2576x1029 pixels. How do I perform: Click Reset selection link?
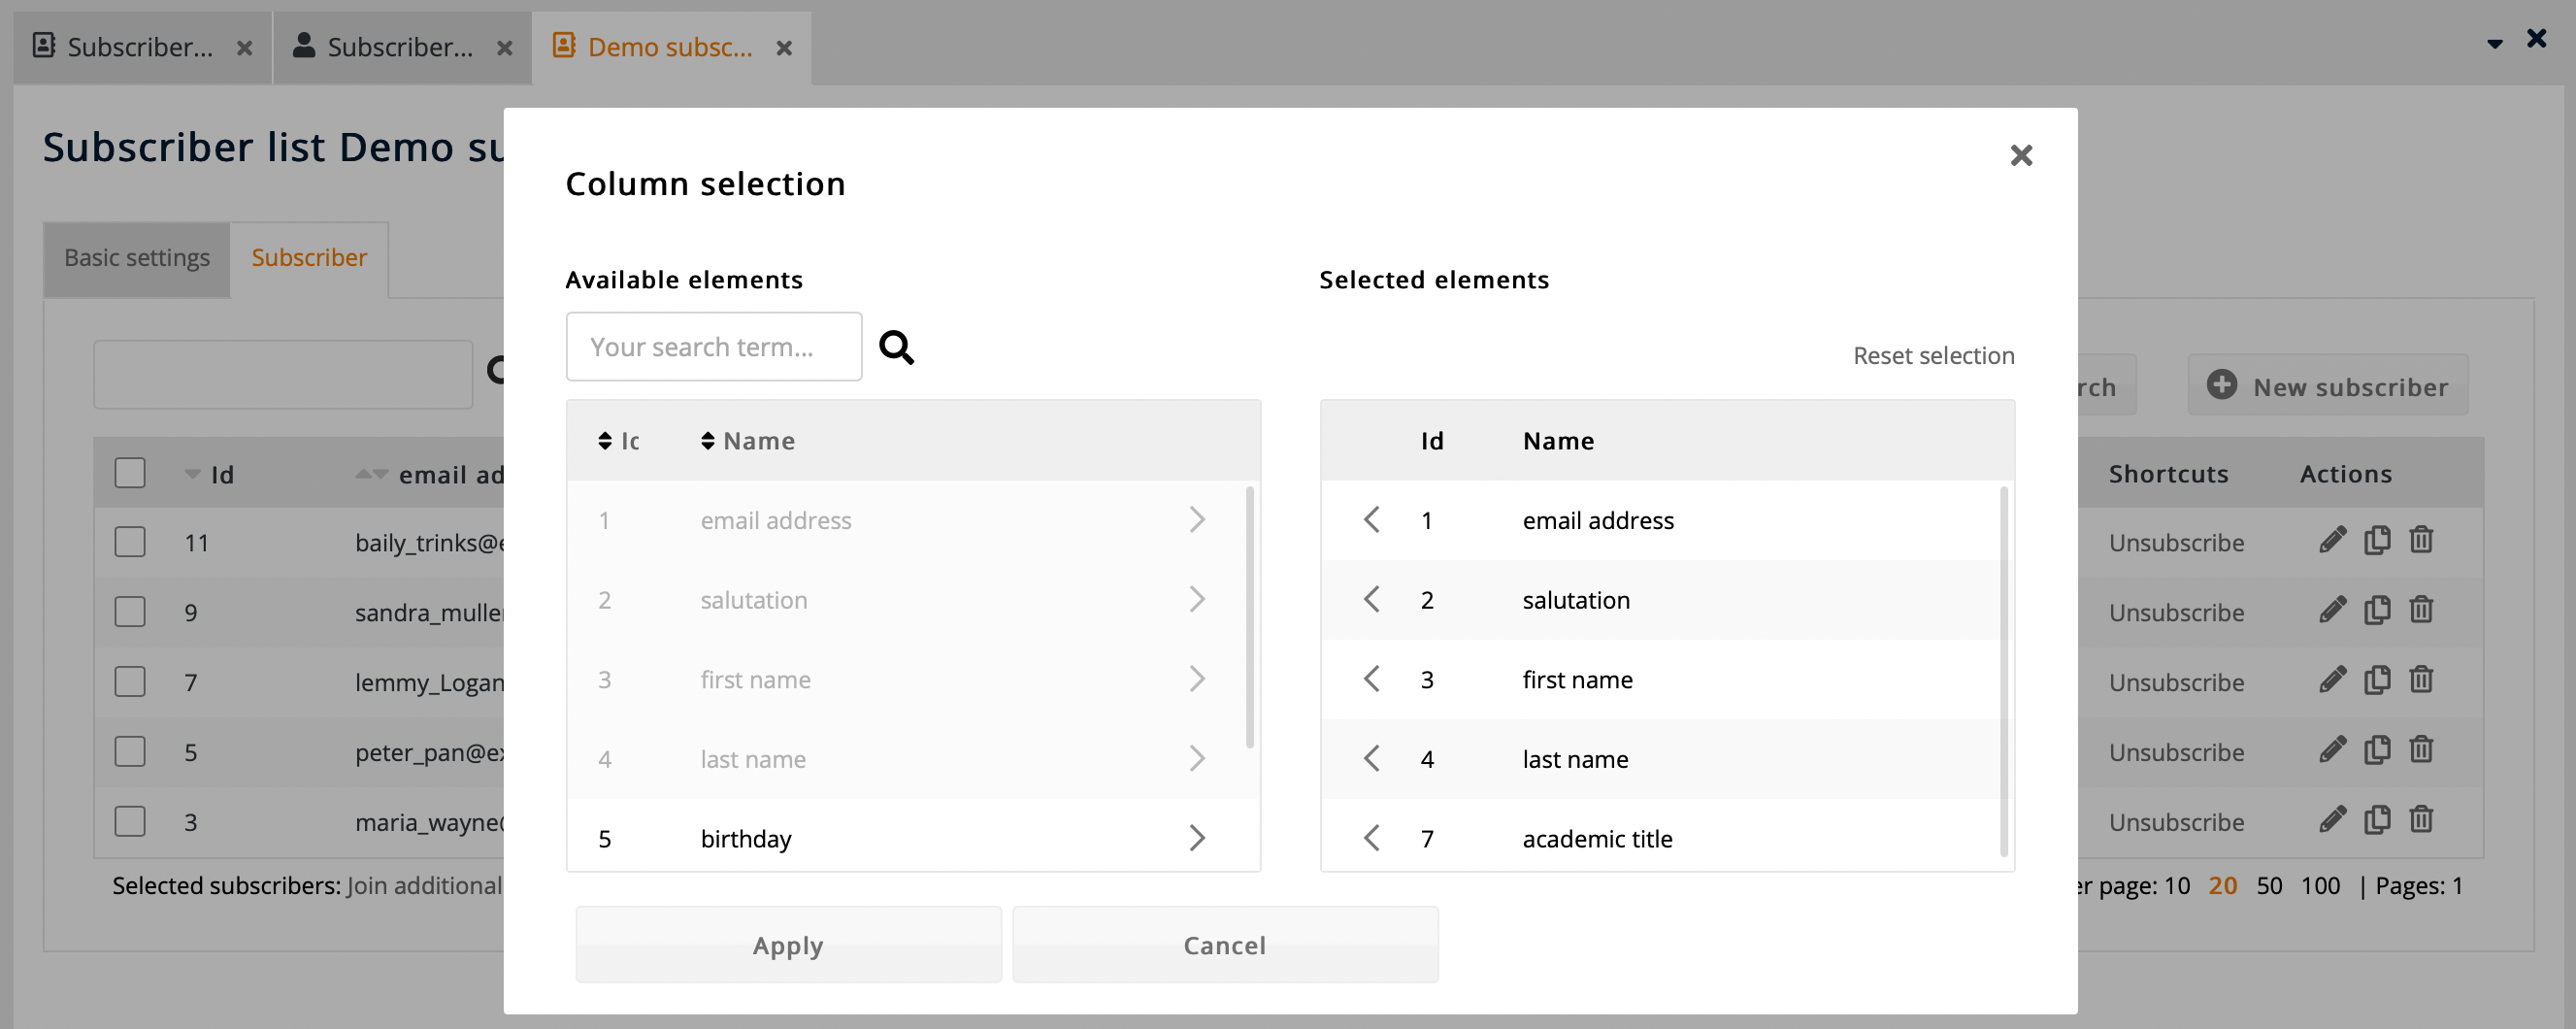tap(1933, 356)
